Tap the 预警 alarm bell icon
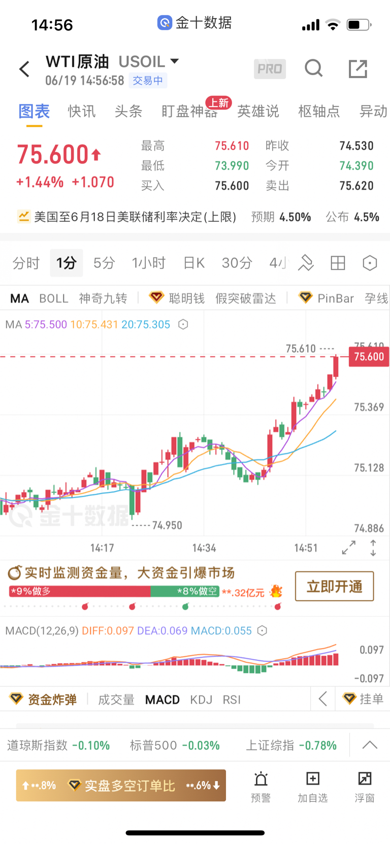The width and height of the screenshot is (390, 844). coord(261,779)
